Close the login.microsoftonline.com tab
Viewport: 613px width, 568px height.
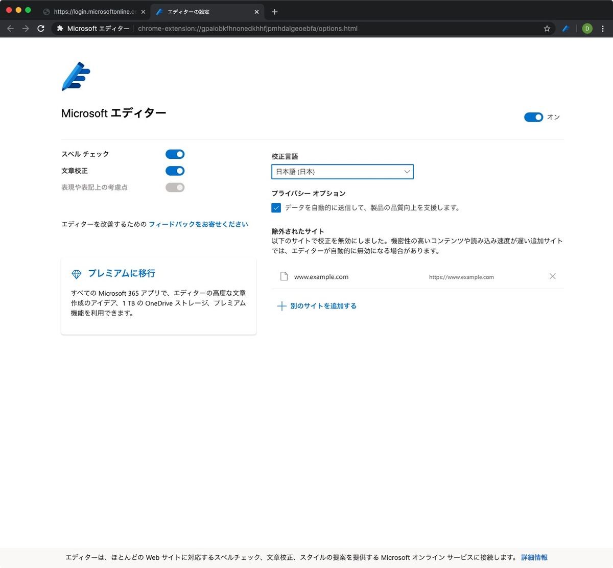click(x=143, y=12)
